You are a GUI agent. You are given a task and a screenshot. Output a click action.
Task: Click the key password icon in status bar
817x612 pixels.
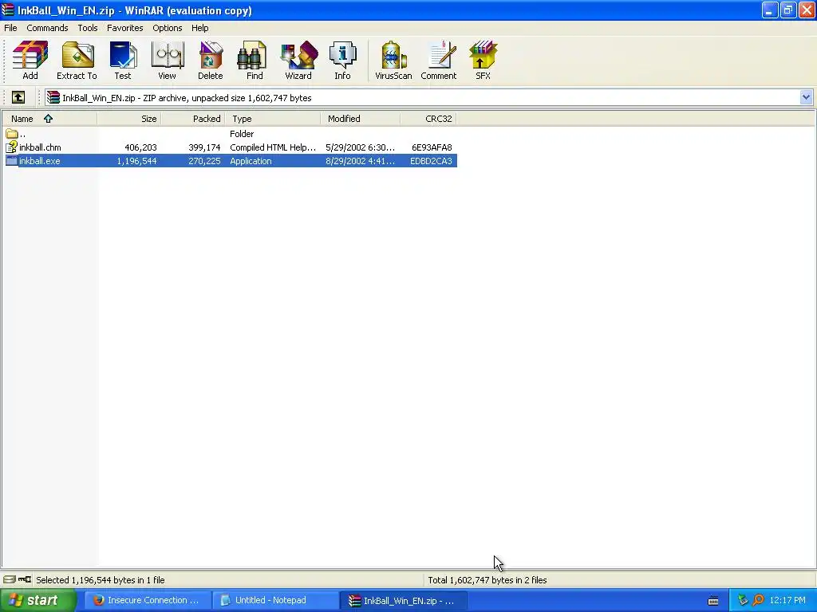tap(25, 580)
